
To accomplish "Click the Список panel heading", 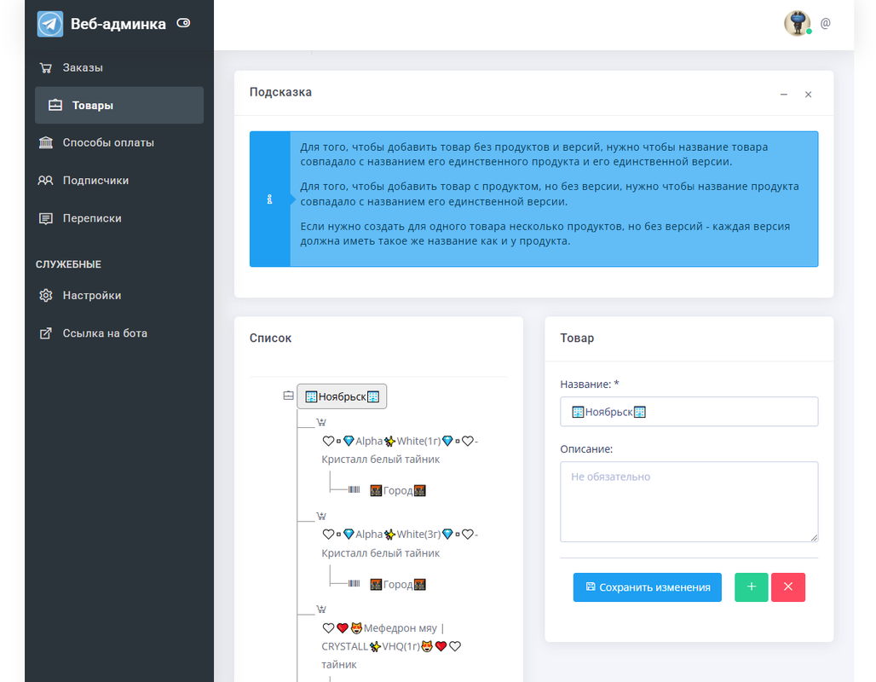I will click(x=270, y=338).
